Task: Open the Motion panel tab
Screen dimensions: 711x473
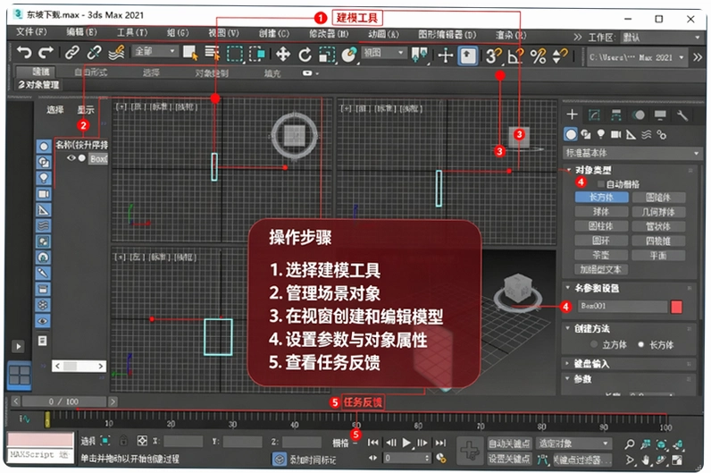Action: pos(639,114)
